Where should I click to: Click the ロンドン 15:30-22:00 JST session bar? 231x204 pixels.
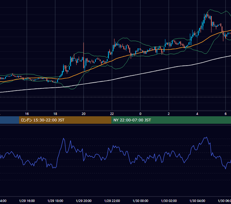(65, 120)
